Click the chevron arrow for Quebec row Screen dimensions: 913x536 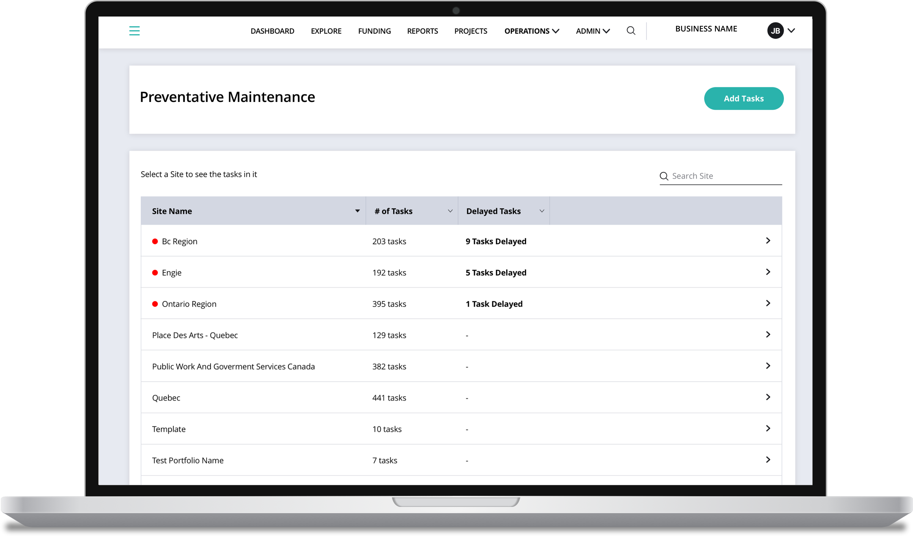pos(767,397)
